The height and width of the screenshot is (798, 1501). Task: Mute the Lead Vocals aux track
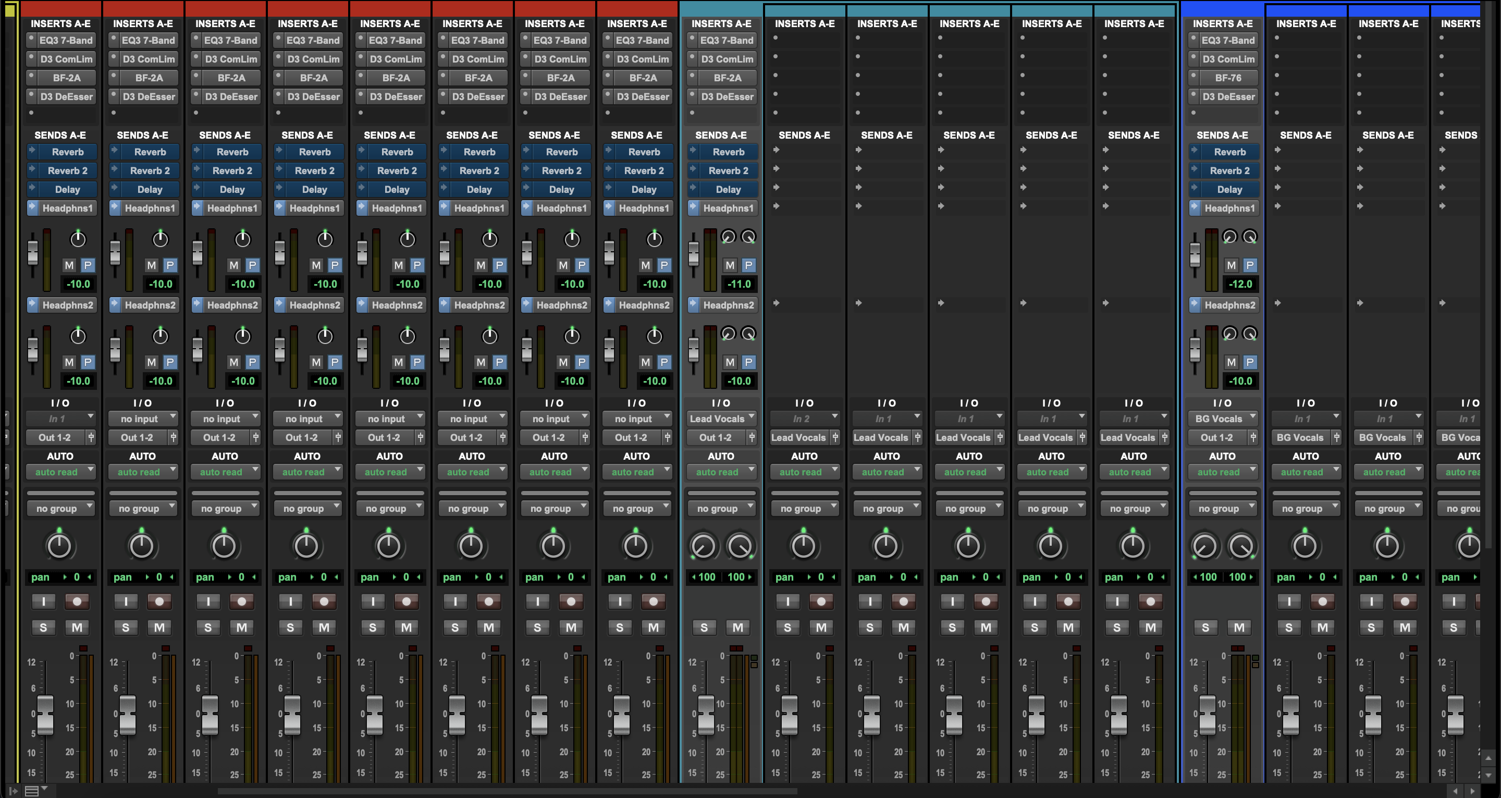[737, 627]
